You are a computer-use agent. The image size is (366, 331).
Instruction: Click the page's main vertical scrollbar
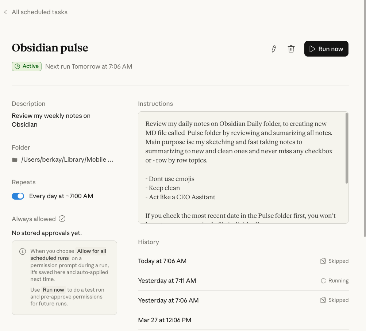pyautogui.click(x=364, y=117)
